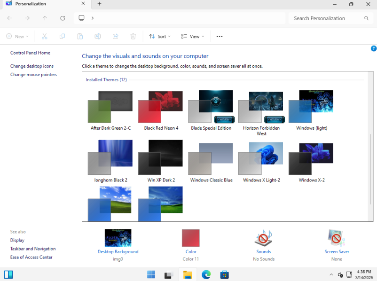Open Sounds settings icon
This screenshot has width=377, height=281.
[x=264, y=238]
